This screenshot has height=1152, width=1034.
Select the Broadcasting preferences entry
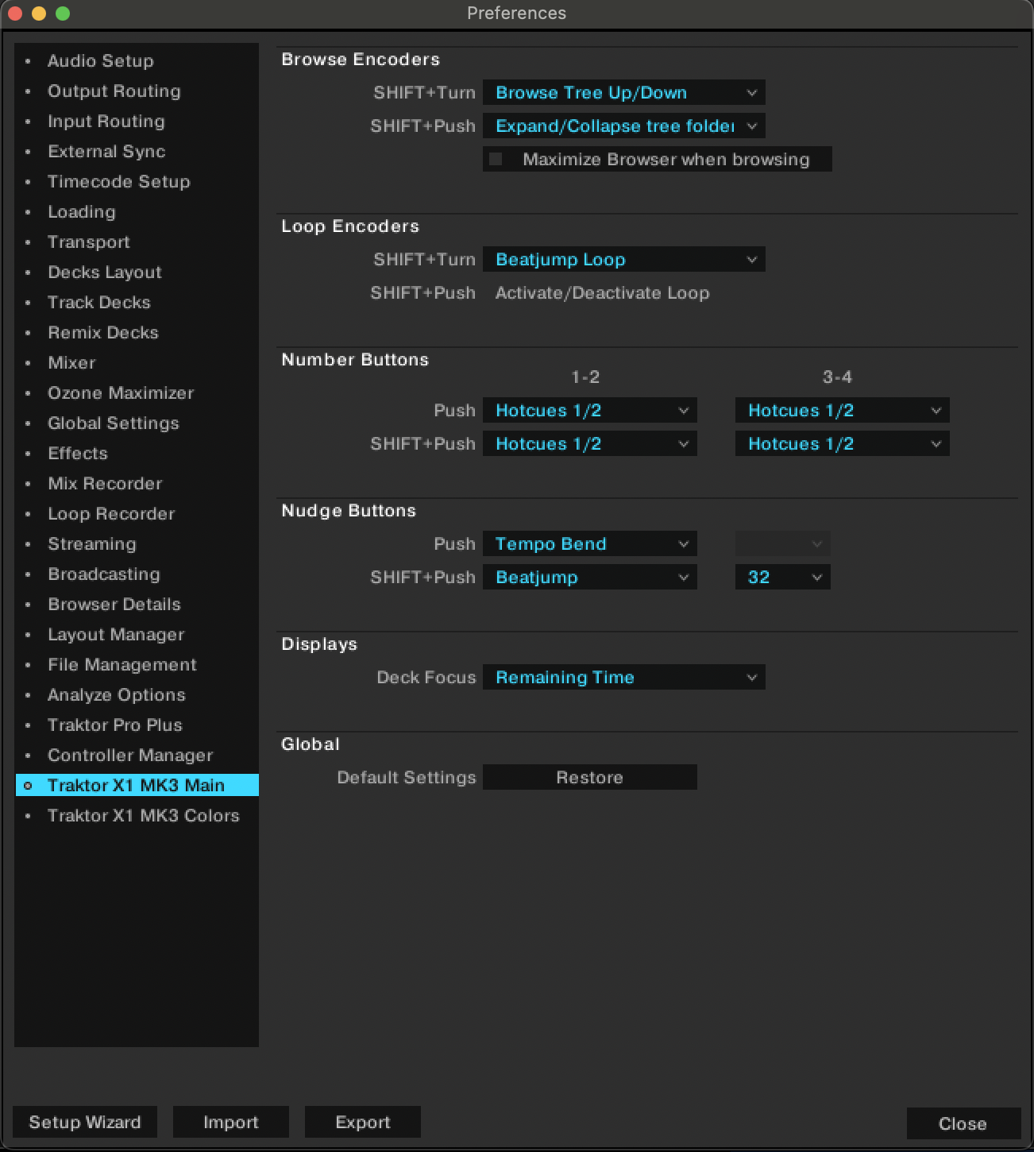click(x=103, y=574)
